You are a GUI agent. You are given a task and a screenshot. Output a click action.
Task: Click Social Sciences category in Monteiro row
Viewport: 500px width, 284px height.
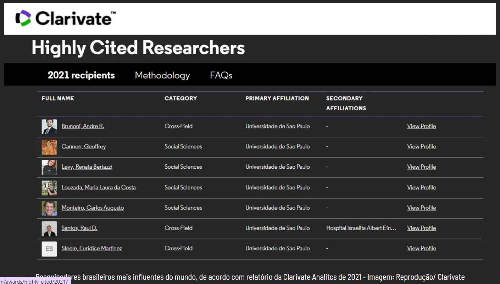183,208
